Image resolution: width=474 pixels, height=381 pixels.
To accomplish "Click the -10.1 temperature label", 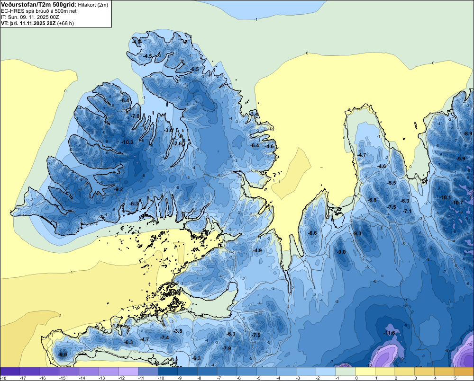I will click(x=445, y=197).
